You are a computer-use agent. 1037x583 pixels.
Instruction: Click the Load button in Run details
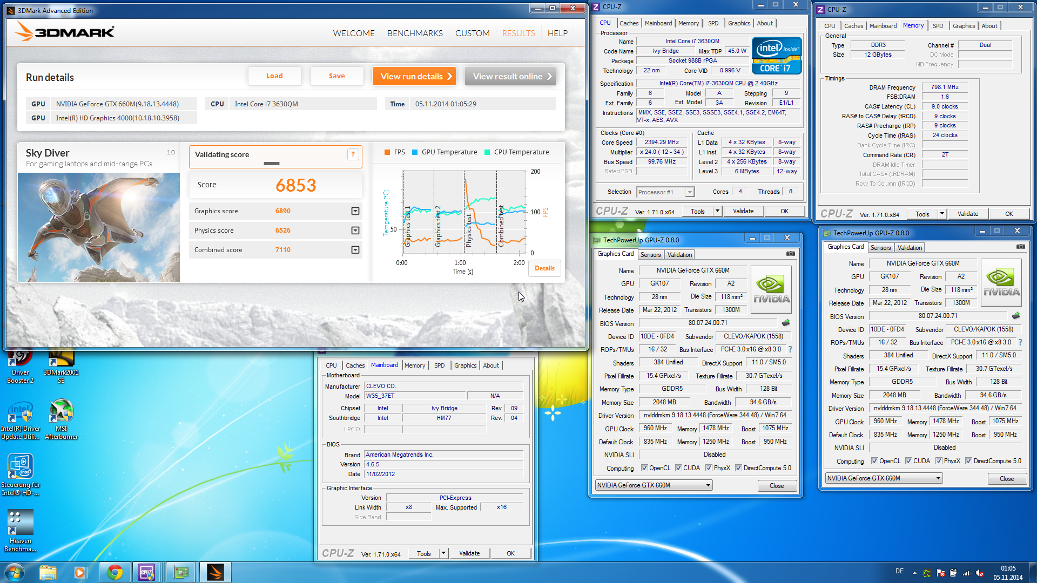point(274,76)
